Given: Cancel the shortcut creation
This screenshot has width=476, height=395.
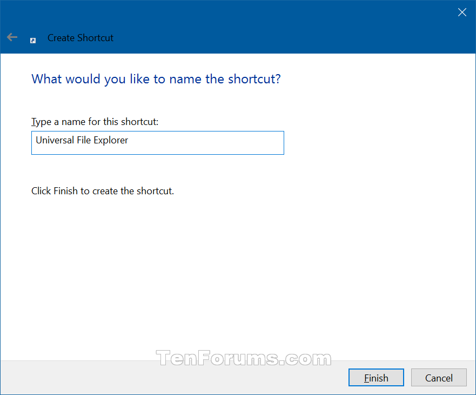Looking at the screenshot, I should pyautogui.click(x=439, y=377).
